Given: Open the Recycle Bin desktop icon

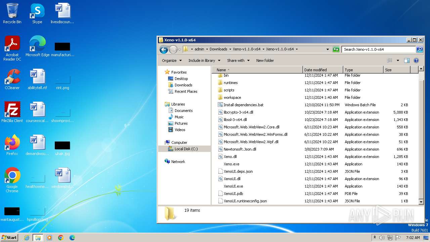Looking at the screenshot, I should pos(12,13).
